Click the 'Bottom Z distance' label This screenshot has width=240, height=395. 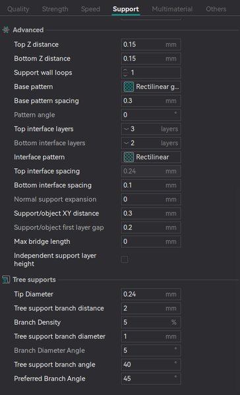[x=42, y=59]
